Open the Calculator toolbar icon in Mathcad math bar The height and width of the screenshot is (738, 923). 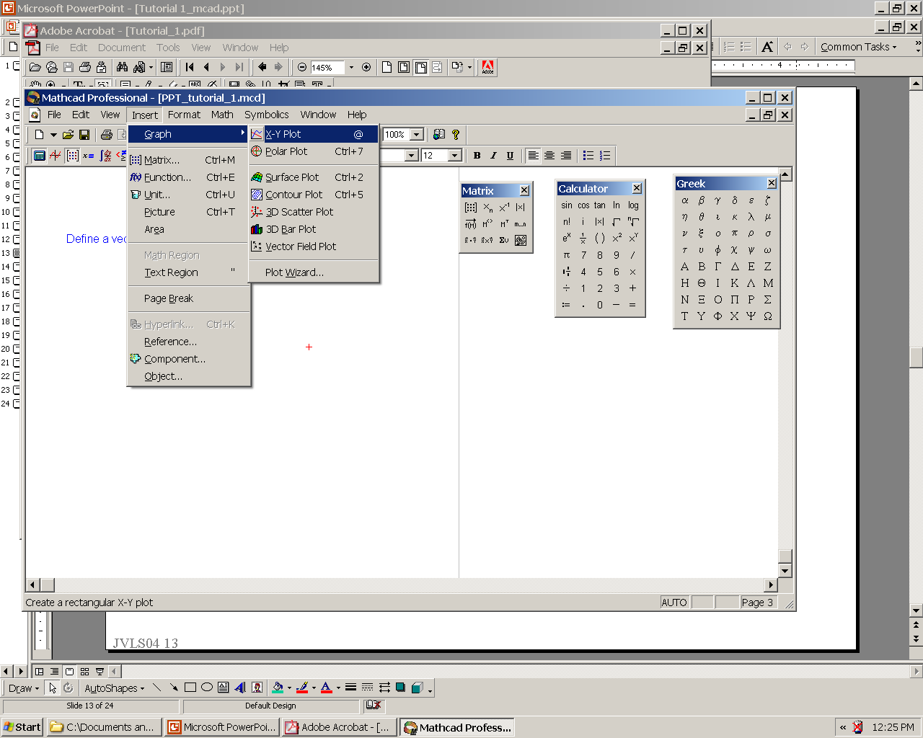tap(40, 156)
